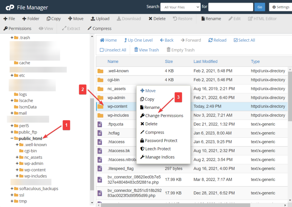Select the lscmData folder in tree

[x=25, y=107]
